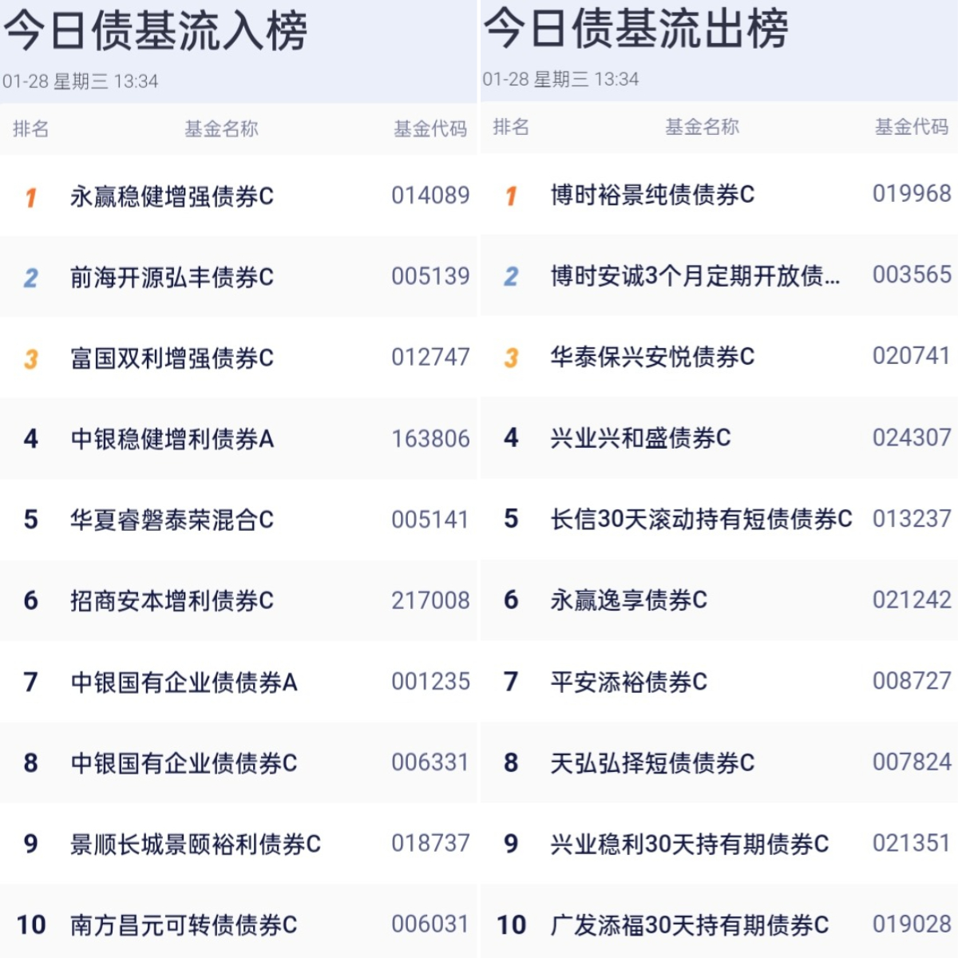Image resolution: width=958 pixels, height=958 pixels.
Task: Select 兴业稳利30天持有期债券C
Action: tap(690, 844)
